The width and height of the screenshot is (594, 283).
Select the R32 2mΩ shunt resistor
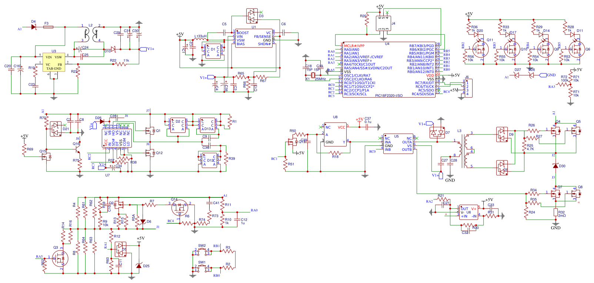coord(555,213)
